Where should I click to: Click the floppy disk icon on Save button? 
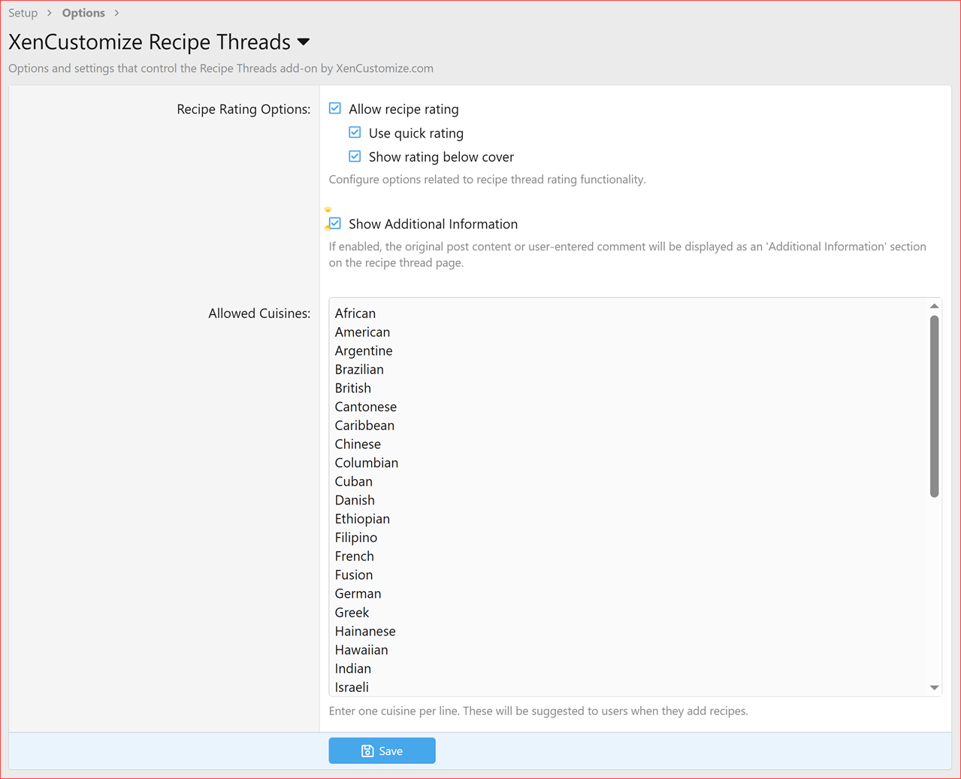pos(367,750)
